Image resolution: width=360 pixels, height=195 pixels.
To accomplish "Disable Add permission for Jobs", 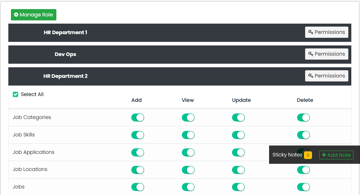I will [x=137, y=187].
